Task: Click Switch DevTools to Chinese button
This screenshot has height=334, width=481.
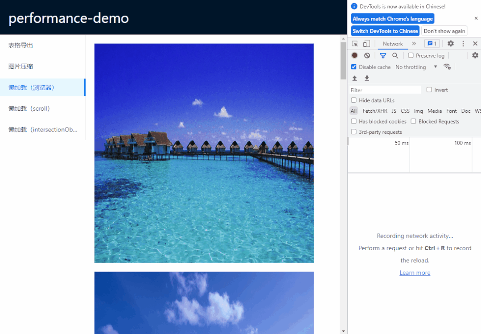Action: tap(385, 31)
